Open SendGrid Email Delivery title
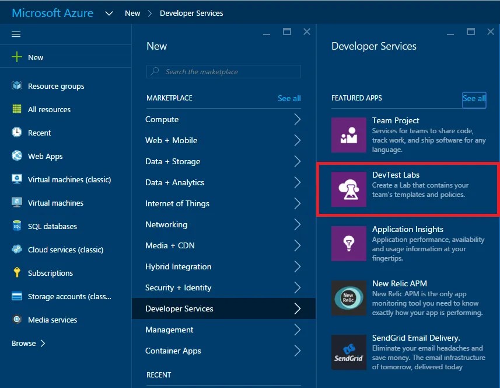 click(416, 338)
